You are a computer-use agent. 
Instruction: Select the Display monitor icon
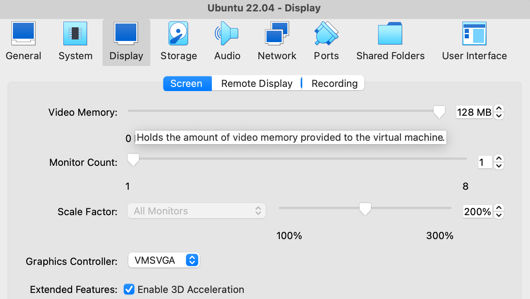[126, 33]
